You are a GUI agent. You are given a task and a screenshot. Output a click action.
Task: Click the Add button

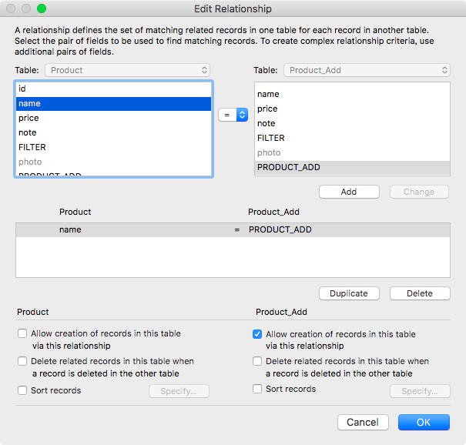click(349, 192)
